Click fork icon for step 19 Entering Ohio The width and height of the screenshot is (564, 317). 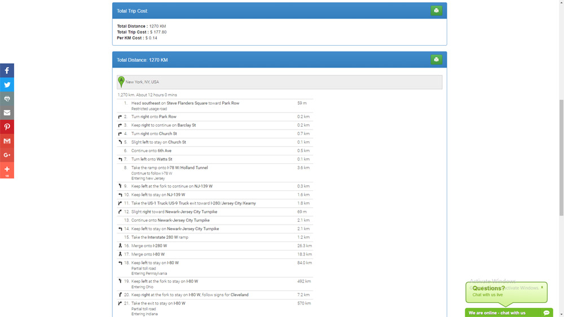[x=120, y=281]
